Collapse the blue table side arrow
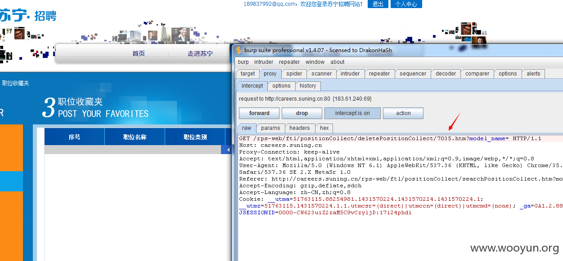The height and width of the screenshot is (261, 563). pos(226,150)
